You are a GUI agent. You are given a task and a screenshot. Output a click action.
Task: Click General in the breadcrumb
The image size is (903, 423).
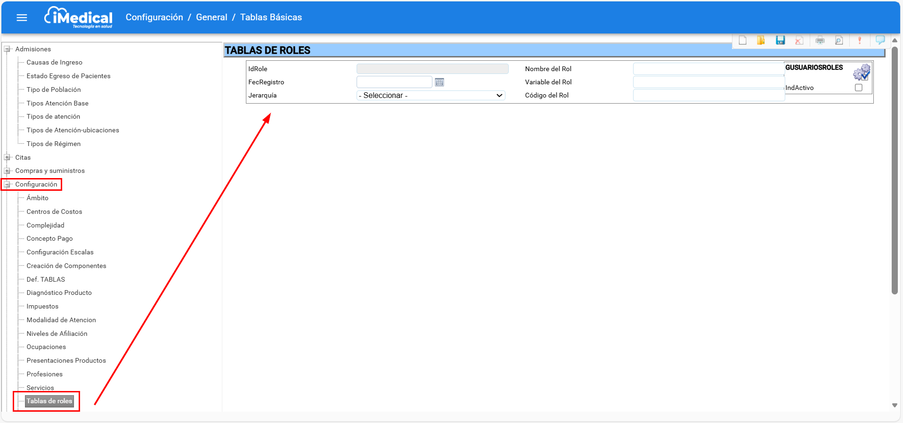click(x=212, y=17)
